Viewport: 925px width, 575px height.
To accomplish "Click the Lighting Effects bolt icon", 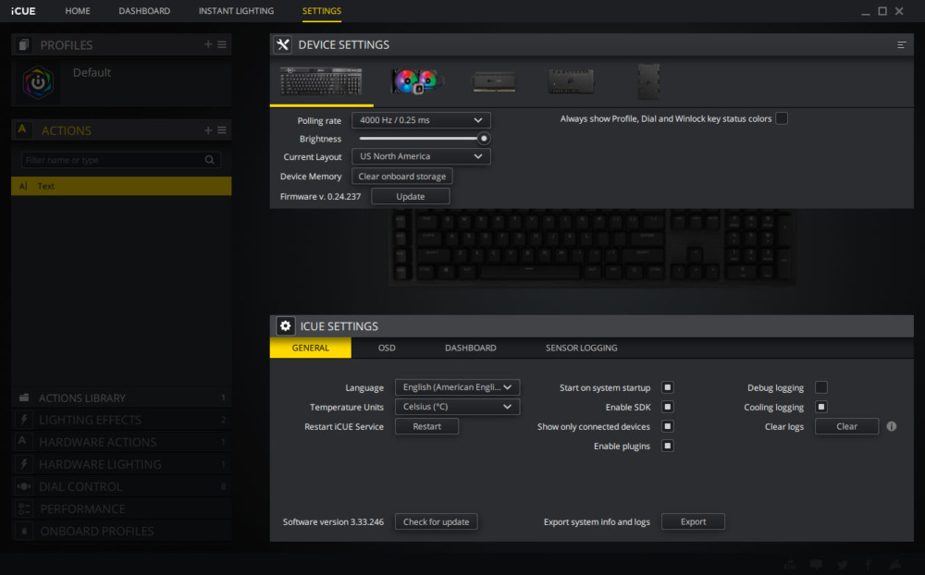I will coord(24,420).
